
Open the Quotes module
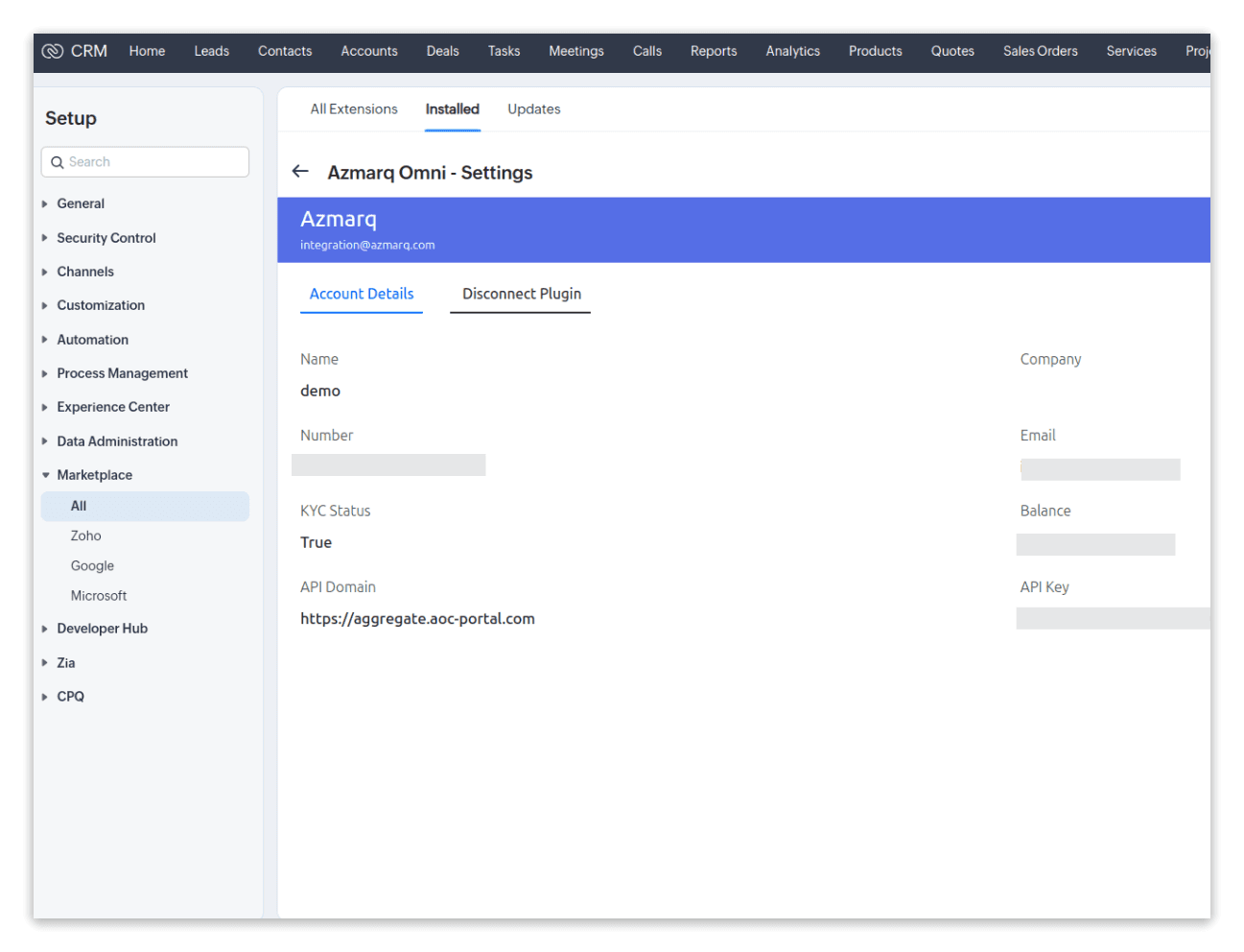pyautogui.click(x=952, y=51)
